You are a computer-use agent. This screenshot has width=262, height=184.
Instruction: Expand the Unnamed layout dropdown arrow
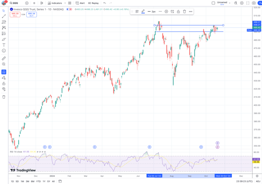pyautogui.click(x=230, y=3)
